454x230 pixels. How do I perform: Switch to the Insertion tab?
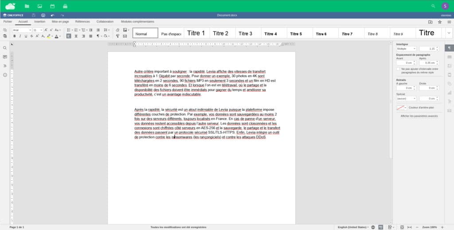tap(39, 21)
